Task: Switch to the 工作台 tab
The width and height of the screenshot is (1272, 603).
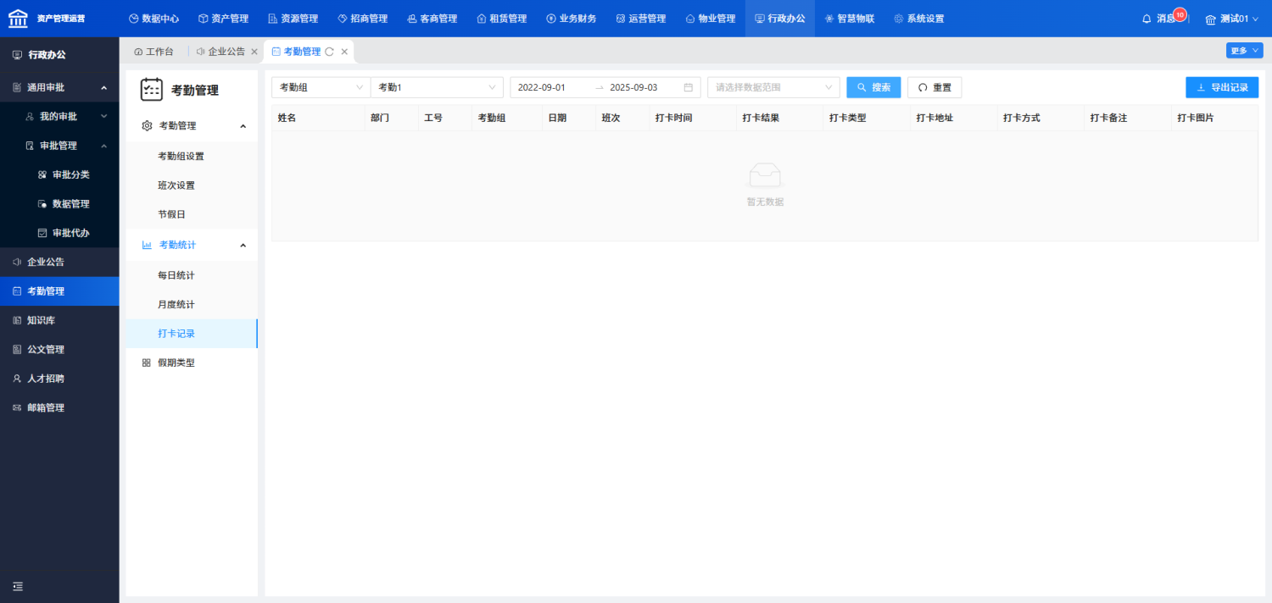Action: [x=153, y=52]
